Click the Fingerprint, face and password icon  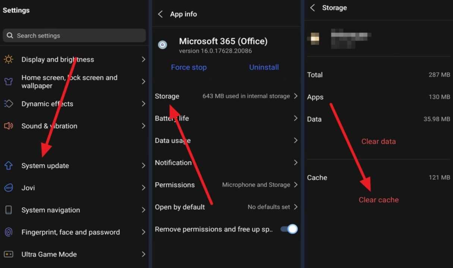[x=8, y=232]
